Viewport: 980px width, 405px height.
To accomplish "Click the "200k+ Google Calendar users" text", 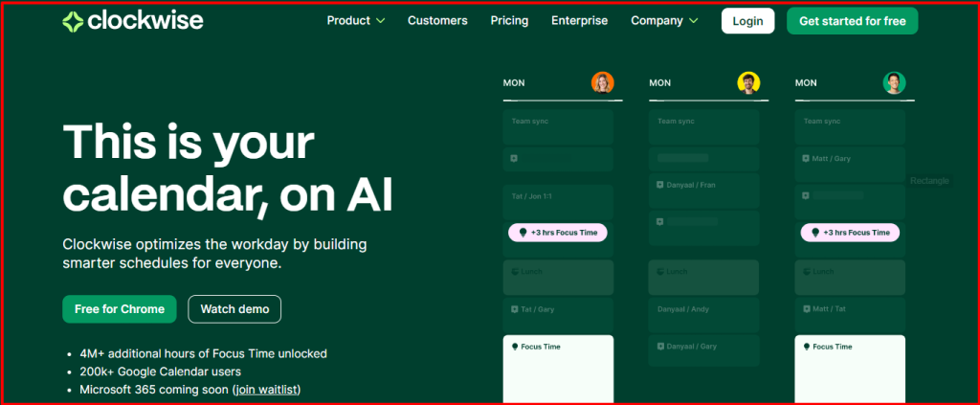I will click(x=160, y=371).
